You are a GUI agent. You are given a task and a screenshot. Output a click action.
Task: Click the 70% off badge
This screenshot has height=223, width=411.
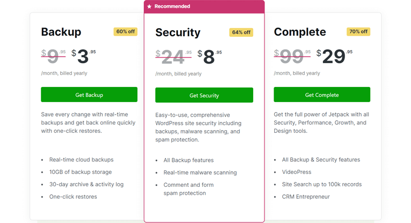click(x=359, y=32)
